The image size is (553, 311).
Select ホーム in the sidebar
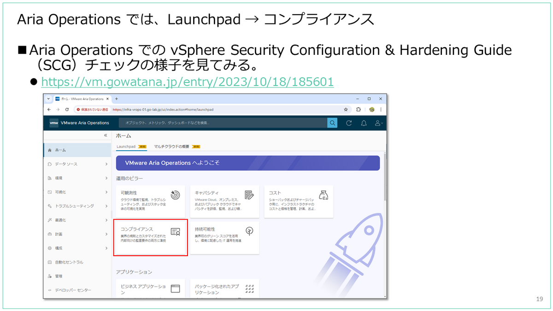[77, 150]
